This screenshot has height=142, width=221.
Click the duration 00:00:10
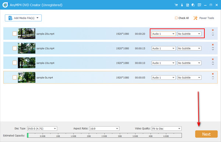140,63
